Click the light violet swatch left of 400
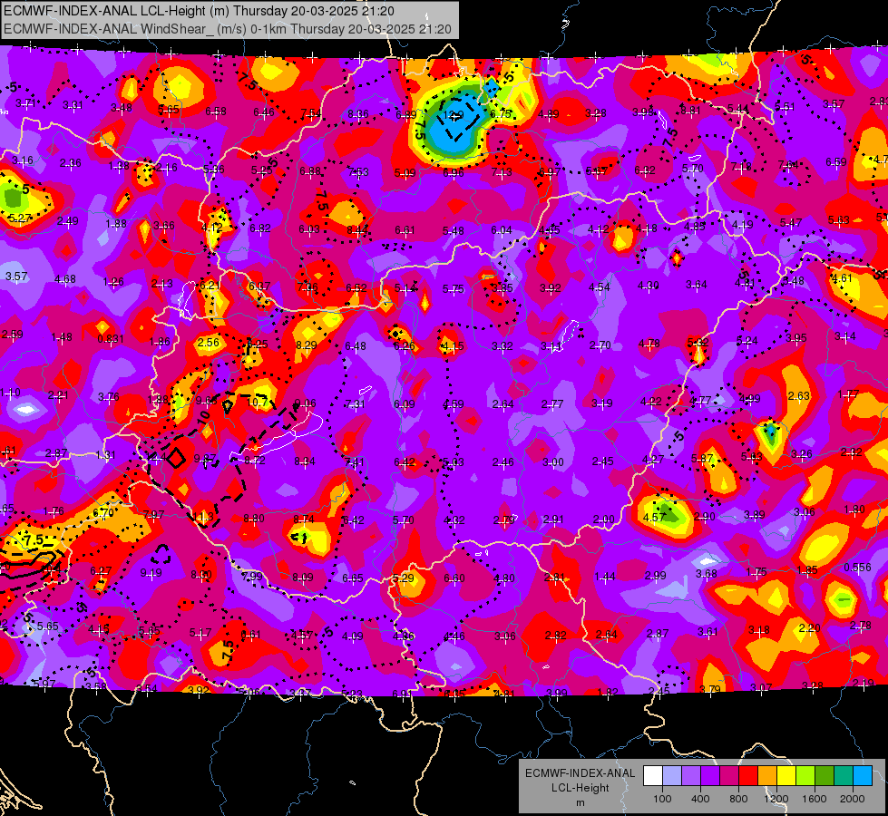 (x=691, y=776)
